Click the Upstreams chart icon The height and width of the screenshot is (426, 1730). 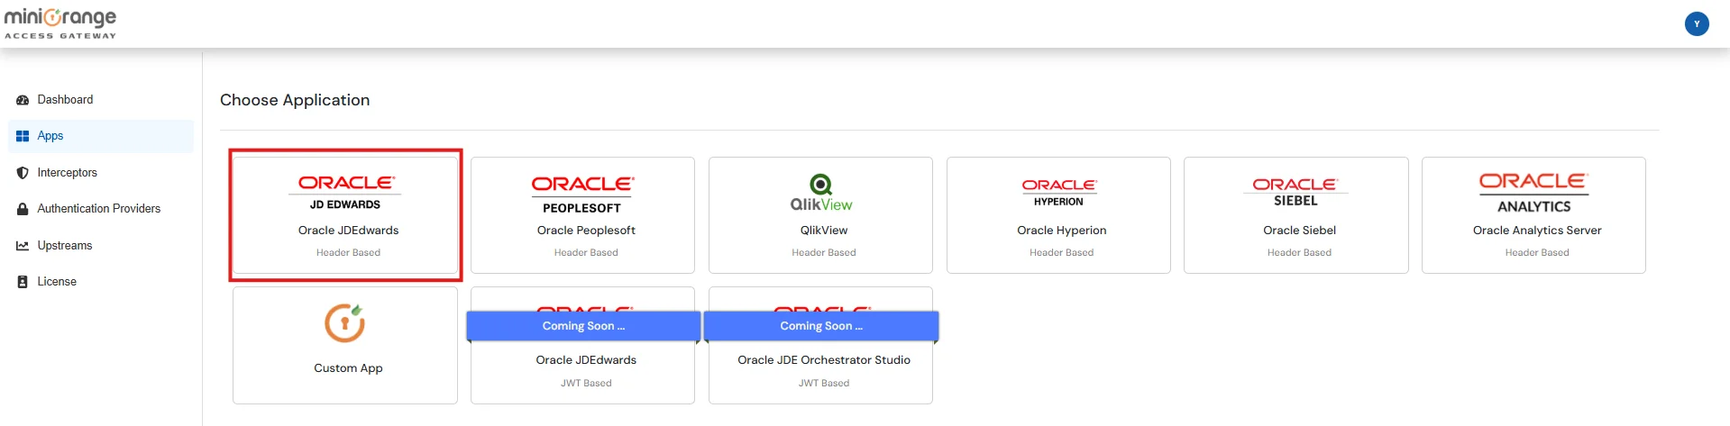[23, 246]
